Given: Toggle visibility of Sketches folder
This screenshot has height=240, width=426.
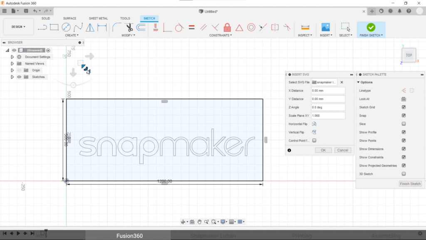Looking at the screenshot, I should (19, 77).
